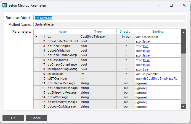Click the Epicor app icon in title bar
The height and width of the screenshot is (124, 191).
point(5,5)
